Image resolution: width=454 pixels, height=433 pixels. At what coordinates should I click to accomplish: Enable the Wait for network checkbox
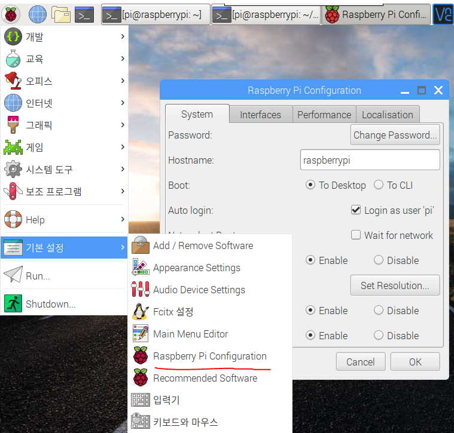tap(356, 235)
